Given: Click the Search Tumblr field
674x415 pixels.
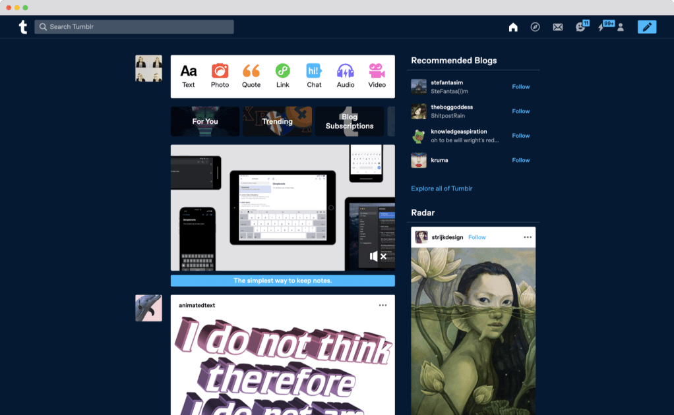Looking at the screenshot, I should click(x=135, y=27).
